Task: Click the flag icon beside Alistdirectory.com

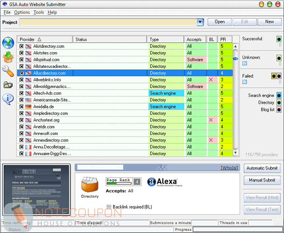Action: click(x=28, y=46)
